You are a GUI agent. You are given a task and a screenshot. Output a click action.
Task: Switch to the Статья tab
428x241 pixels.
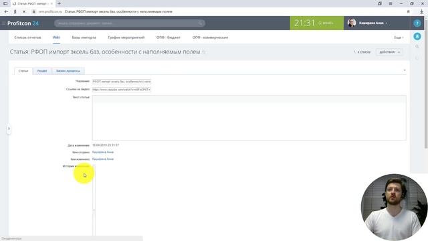pyautogui.click(x=23, y=71)
